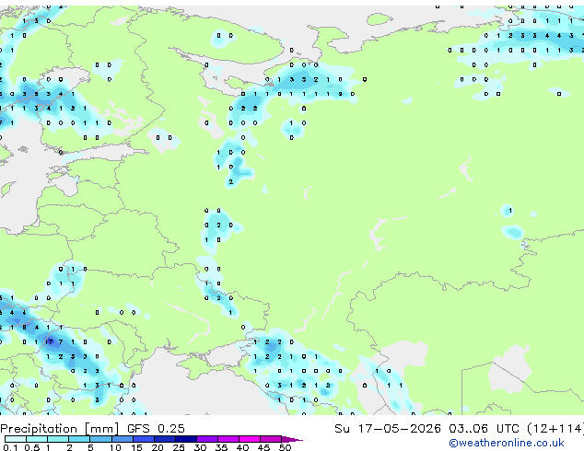Open the weatheronline.co.uk link
584x451 pixels.
click(507, 443)
